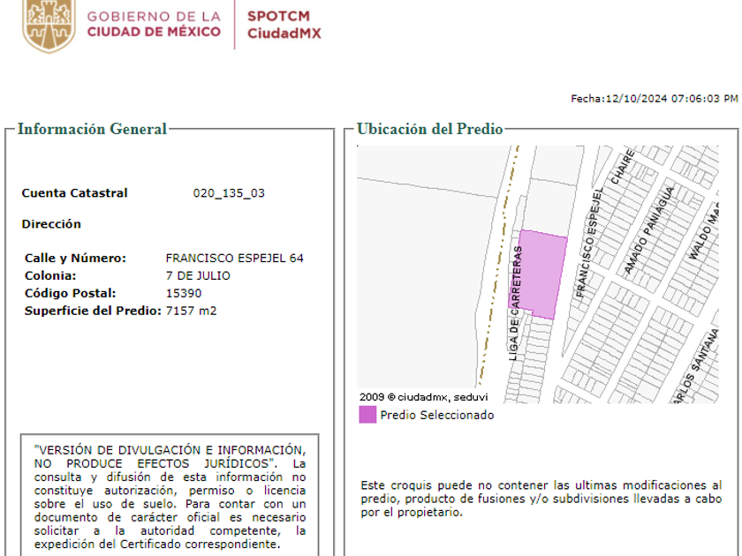742x556 pixels.
Task: Click the Predio Seleccionado legend label
Action: (x=436, y=415)
